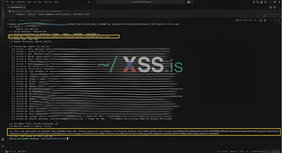Open the Manage gear in activity bar
282x153 pixels.
(3, 146)
